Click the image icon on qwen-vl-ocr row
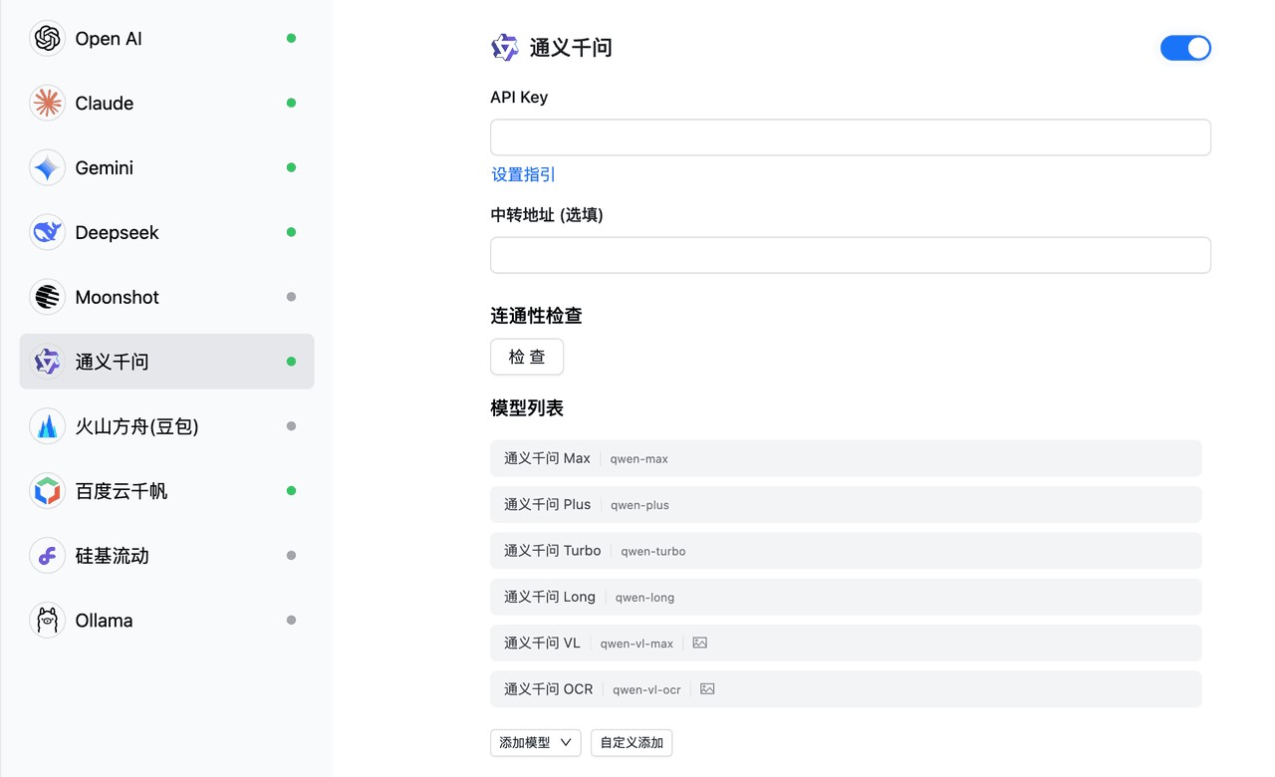The height and width of the screenshot is (777, 1275). pyautogui.click(x=707, y=689)
